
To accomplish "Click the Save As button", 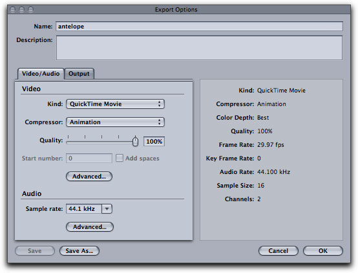I will (x=79, y=251).
